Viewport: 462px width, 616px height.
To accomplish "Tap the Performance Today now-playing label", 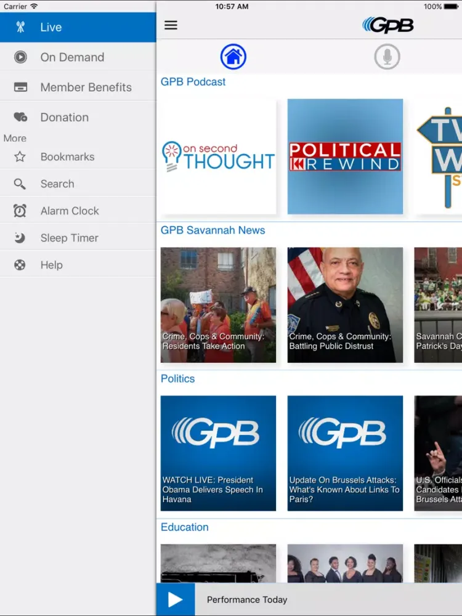I will click(x=247, y=599).
